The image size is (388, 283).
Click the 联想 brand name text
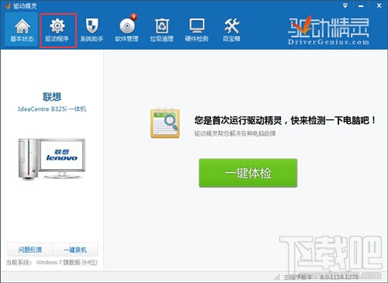click(x=52, y=97)
